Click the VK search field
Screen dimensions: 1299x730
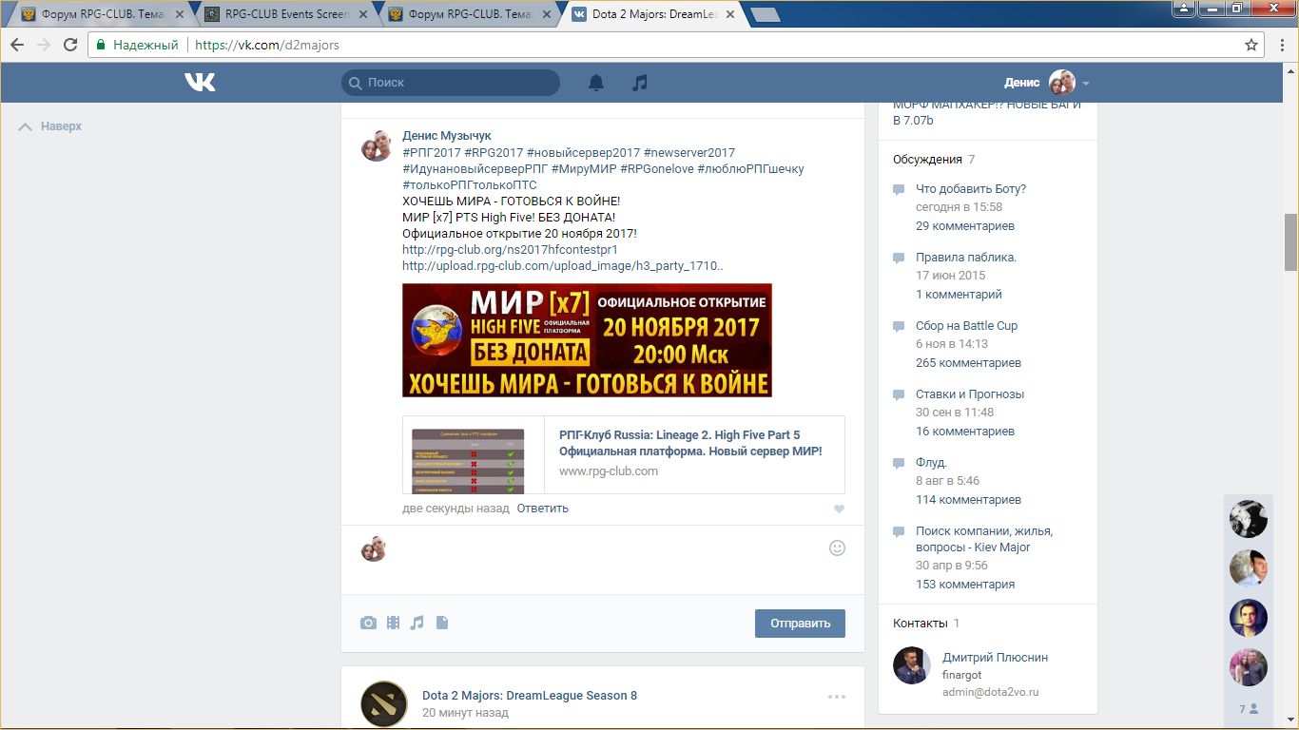coord(451,83)
